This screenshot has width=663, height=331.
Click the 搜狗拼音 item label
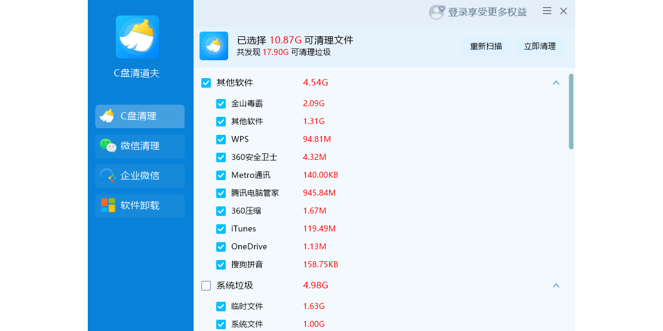tap(247, 265)
